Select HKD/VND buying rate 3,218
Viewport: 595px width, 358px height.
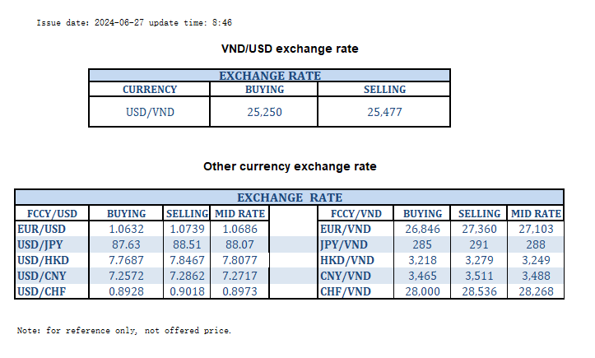pyautogui.click(x=422, y=259)
